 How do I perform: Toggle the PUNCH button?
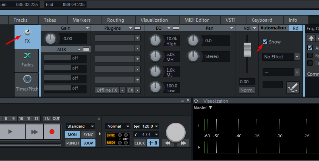pos(72,143)
